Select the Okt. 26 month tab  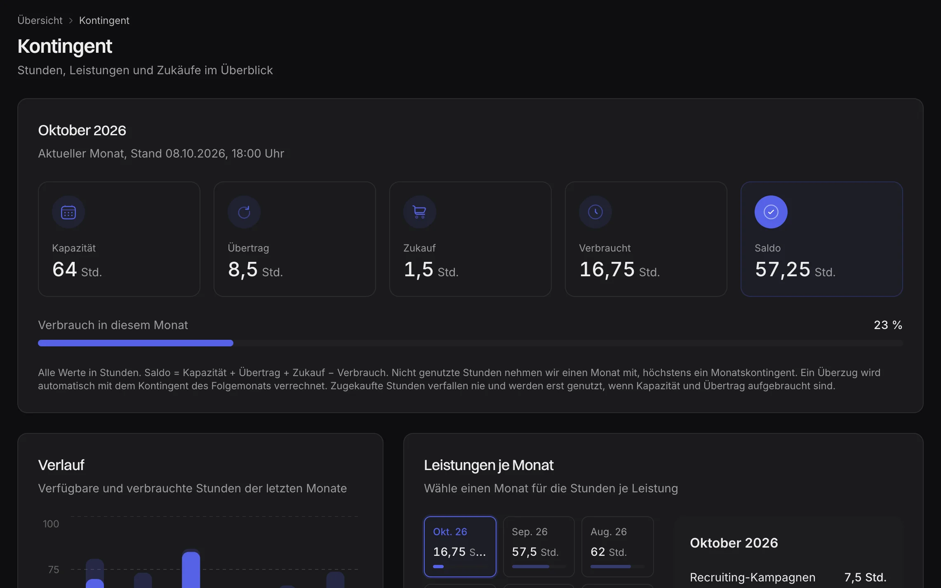(x=460, y=546)
